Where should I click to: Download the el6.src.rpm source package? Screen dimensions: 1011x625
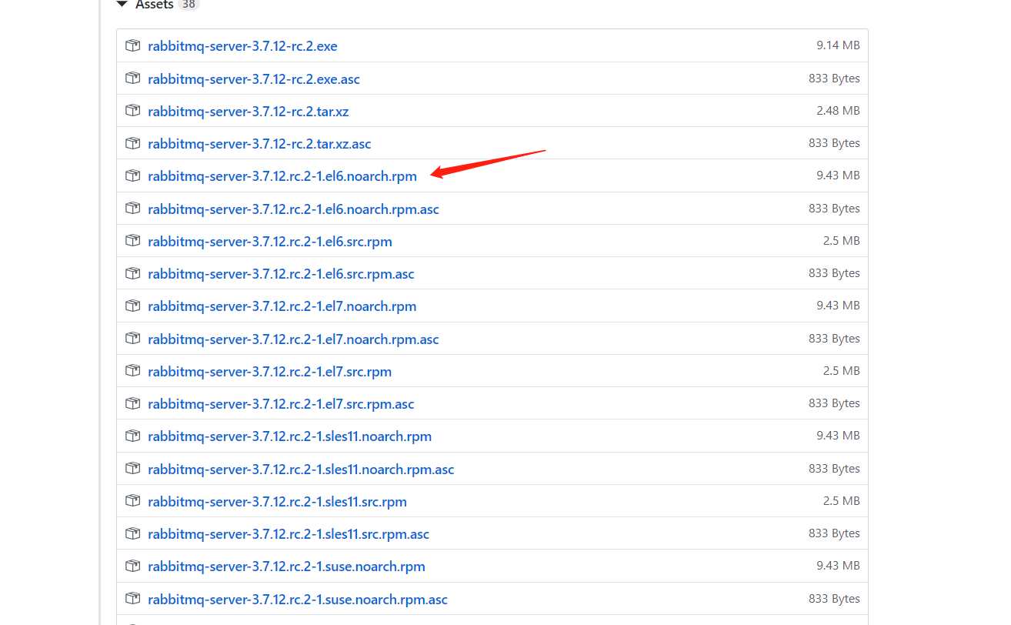pos(270,242)
